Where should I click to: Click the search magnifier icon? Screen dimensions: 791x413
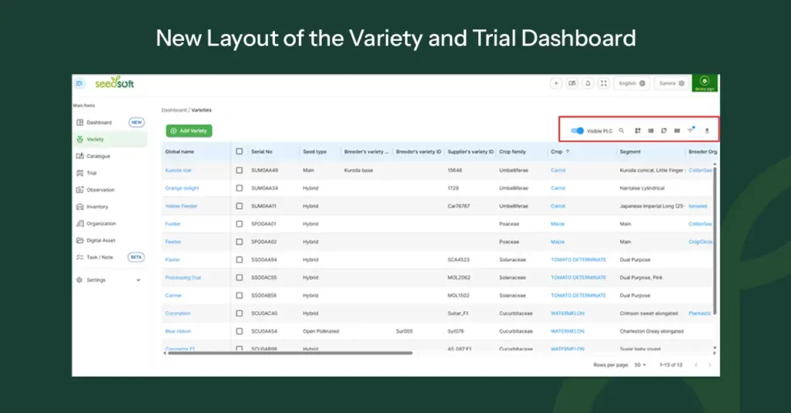622,130
